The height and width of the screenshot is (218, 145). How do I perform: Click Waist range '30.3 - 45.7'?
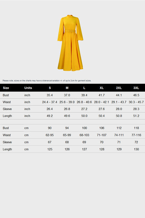pos(136,102)
